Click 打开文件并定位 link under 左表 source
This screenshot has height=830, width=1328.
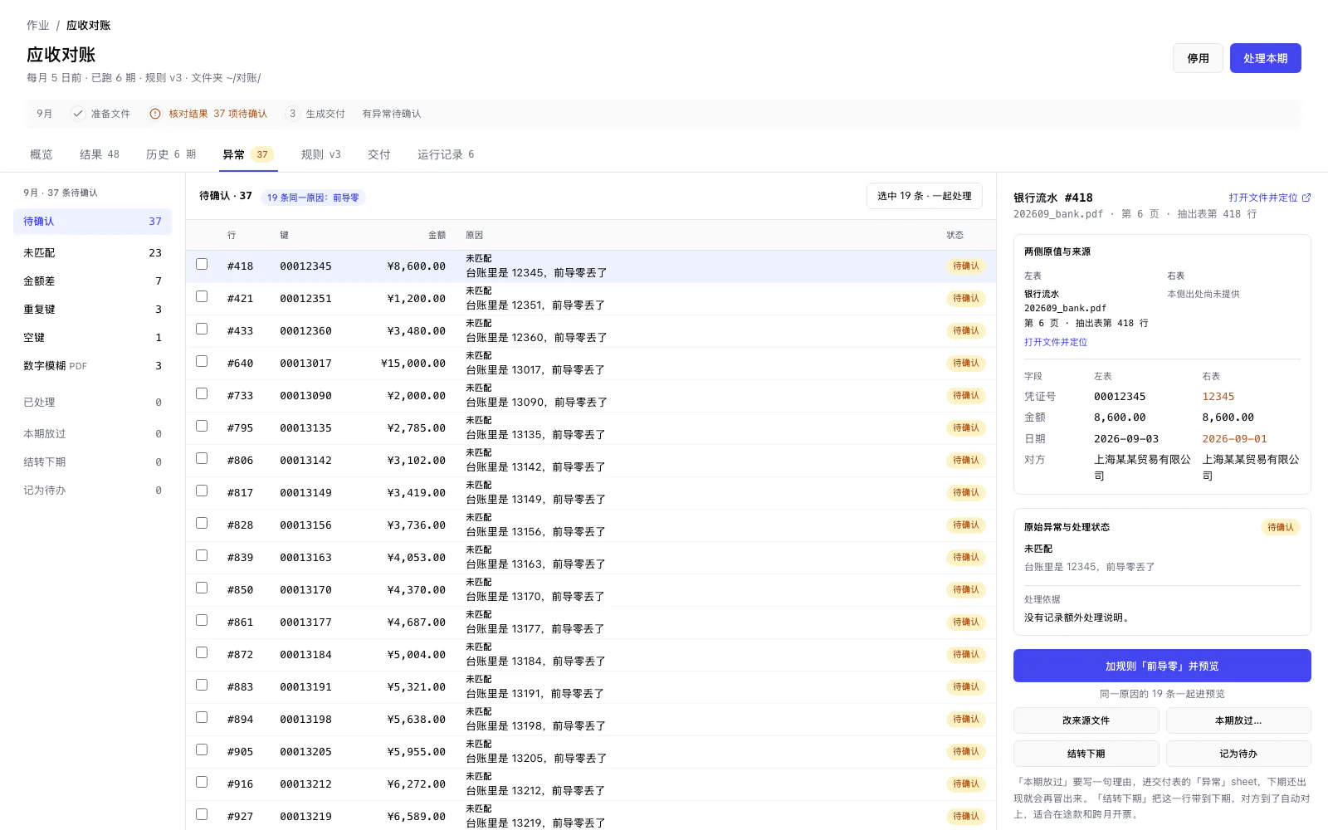(x=1056, y=342)
